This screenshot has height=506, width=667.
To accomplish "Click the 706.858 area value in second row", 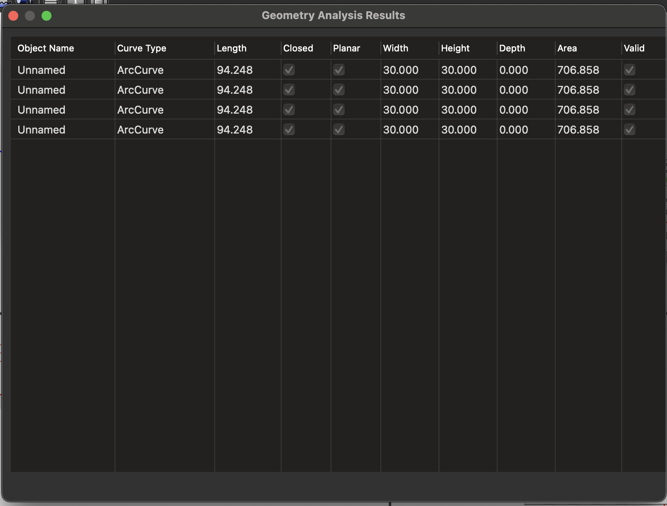I will click(x=578, y=90).
